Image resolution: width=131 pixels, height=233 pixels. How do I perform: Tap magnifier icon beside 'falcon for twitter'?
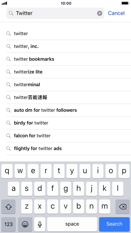8,136
